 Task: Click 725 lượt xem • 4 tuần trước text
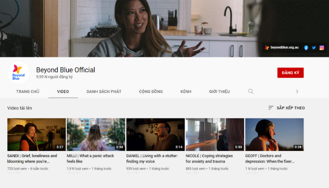28,168
